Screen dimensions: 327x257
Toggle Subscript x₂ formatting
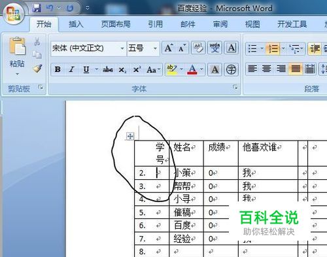pyautogui.click(x=122, y=69)
